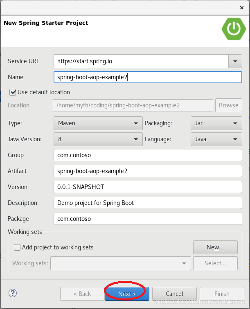250x309 pixels.
Task: Click the help question mark icon
Action: click(13, 293)
